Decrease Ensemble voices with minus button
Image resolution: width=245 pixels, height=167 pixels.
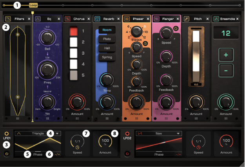pos(226,70)
